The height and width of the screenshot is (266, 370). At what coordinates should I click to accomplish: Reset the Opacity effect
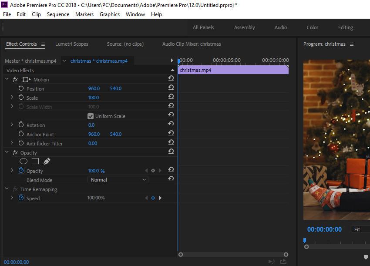[x=171, y=152]
